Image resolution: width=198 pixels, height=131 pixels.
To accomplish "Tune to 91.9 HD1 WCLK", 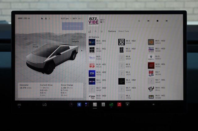I will click(x=97, y=65).
